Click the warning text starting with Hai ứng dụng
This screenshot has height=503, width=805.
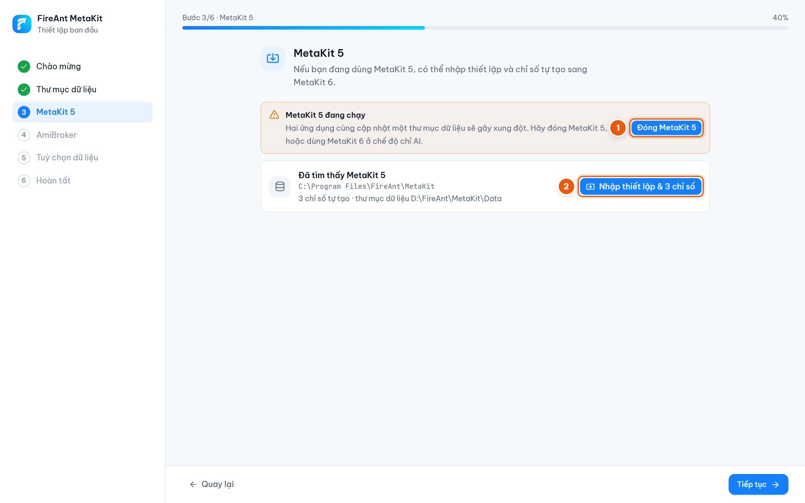[x=446, y=134]
